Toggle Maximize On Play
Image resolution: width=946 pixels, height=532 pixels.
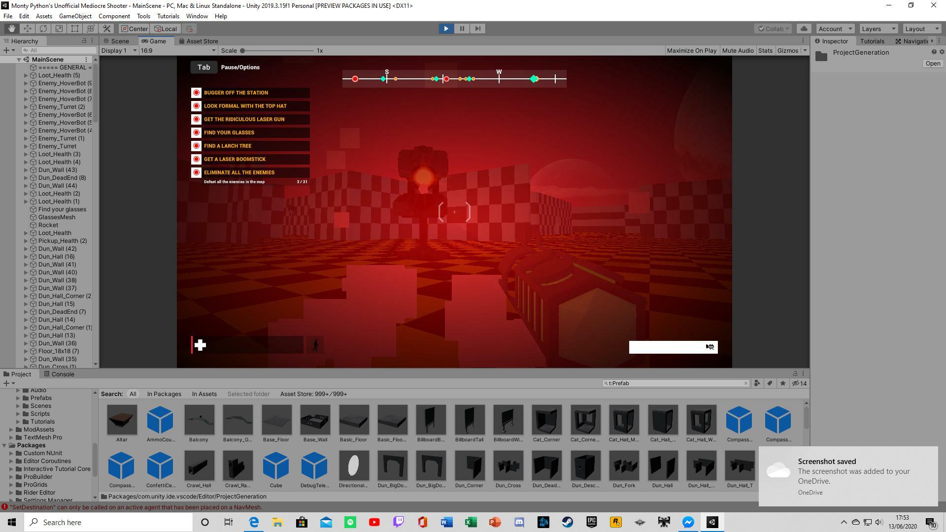691,50
